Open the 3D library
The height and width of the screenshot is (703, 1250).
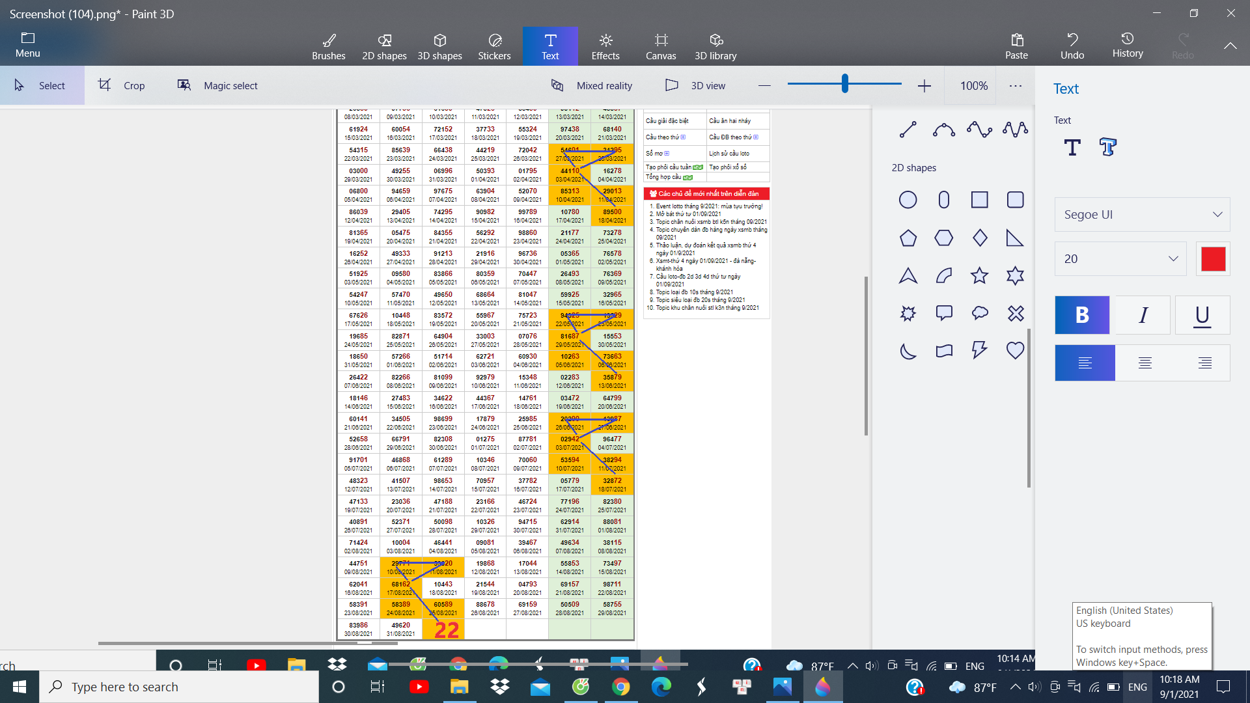click(x=715, y=46)
